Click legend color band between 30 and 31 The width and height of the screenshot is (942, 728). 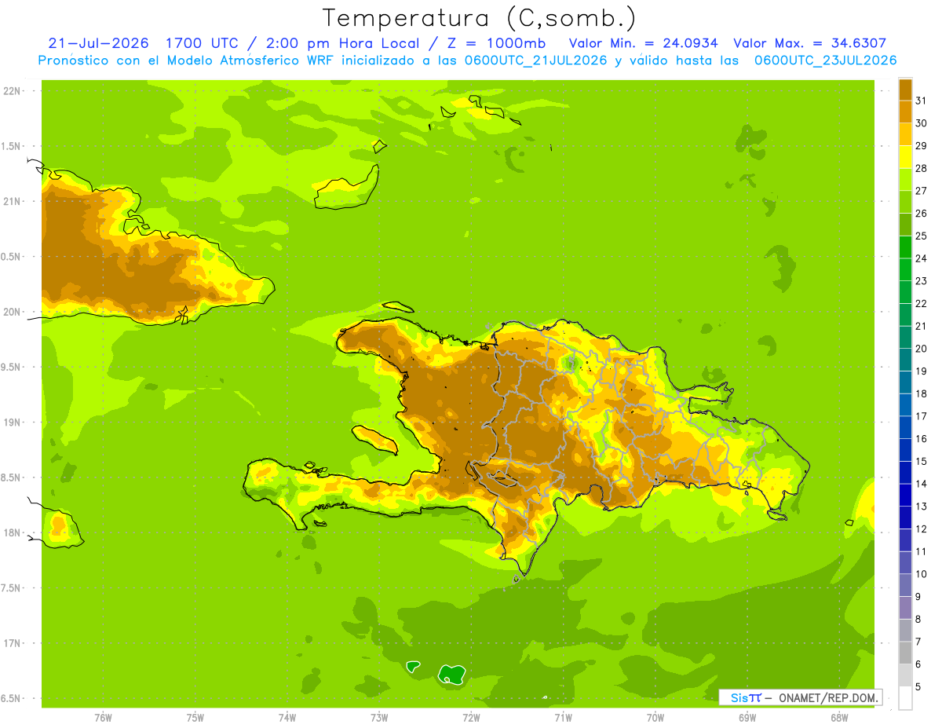pos(905,112)
